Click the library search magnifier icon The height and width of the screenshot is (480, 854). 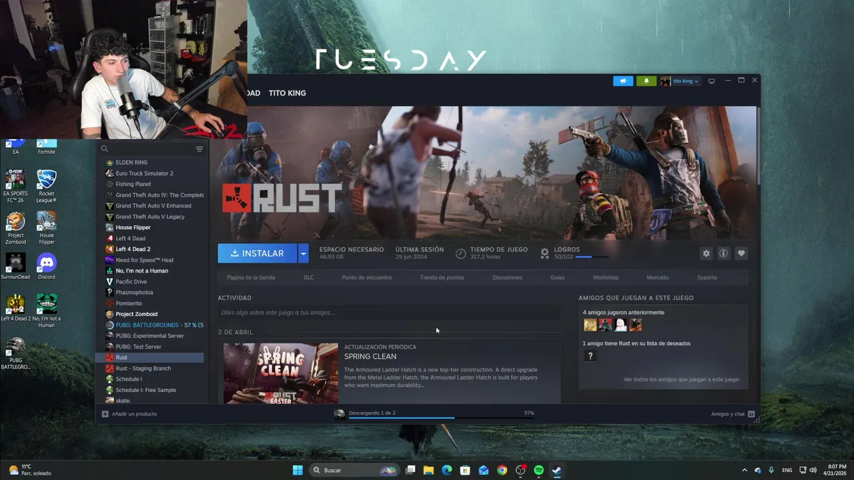(x=104, y=149)
